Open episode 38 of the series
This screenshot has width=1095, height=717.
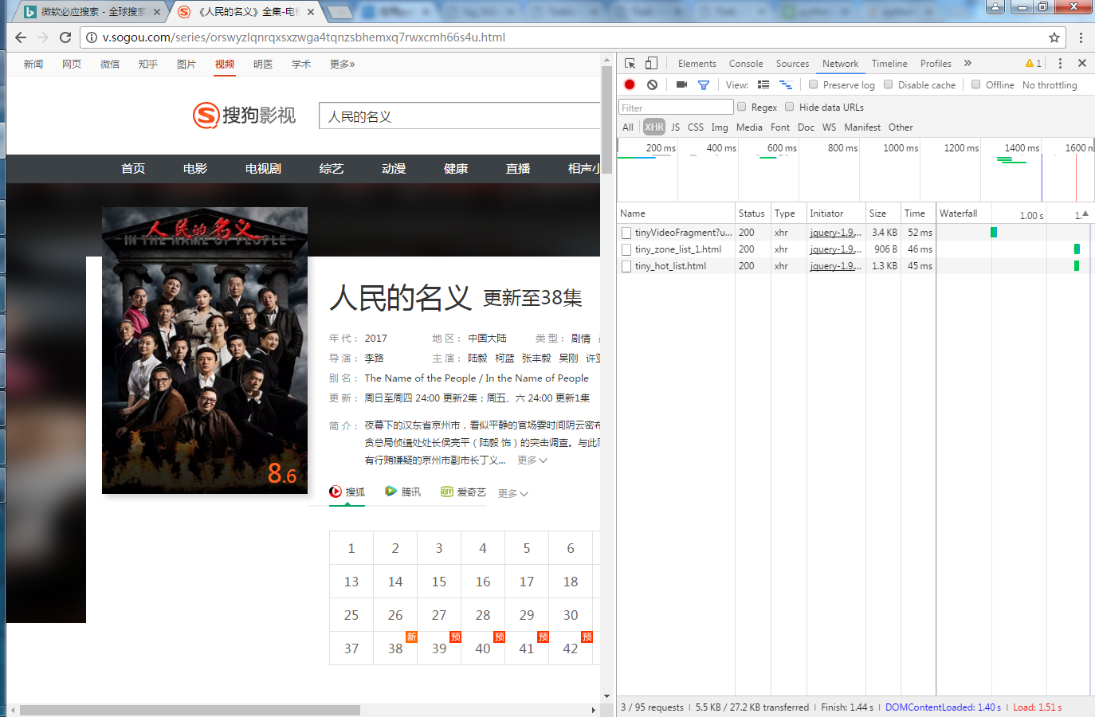click(395, 648)
